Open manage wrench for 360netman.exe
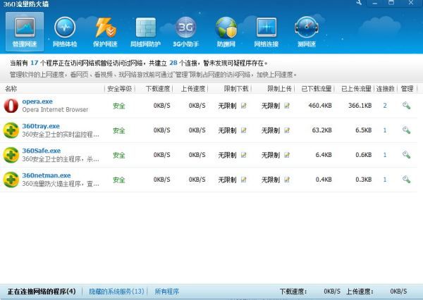423x300 pixels. point(406,180)
